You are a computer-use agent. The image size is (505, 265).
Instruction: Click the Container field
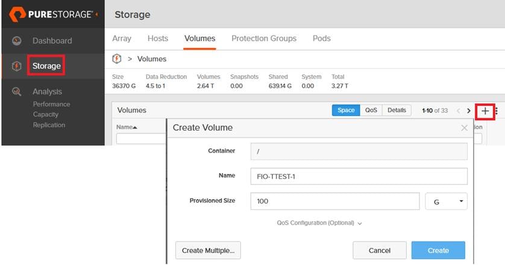point(359,151)
